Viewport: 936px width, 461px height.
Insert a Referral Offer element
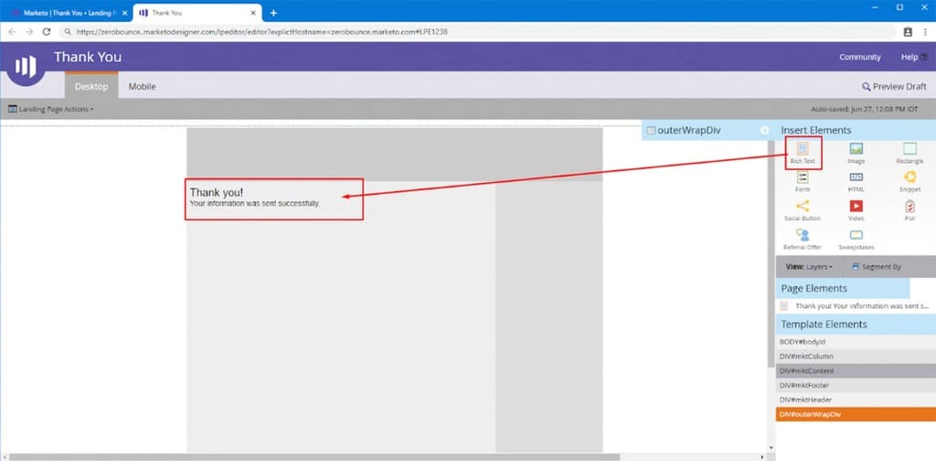pyautogui.click(x=803, y=240)
